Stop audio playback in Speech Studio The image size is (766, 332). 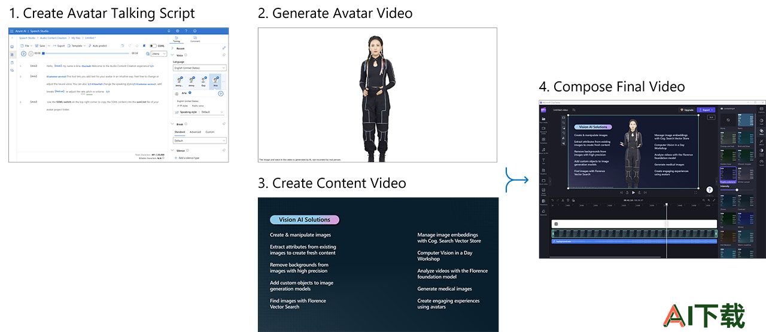click(x=31, y=53)
